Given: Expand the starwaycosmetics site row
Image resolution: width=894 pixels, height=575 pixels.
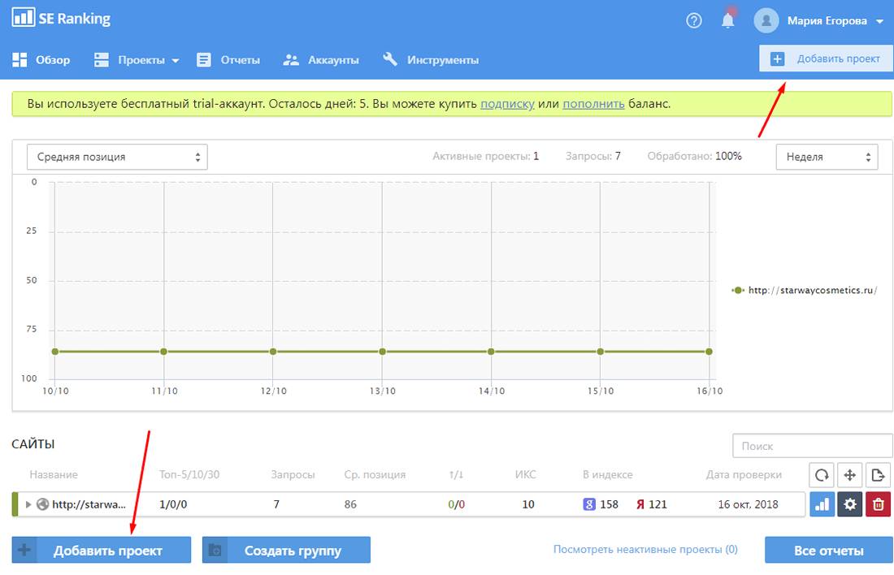Looking at the screenshot, I should pyautogui.click(x=28, y=504).
